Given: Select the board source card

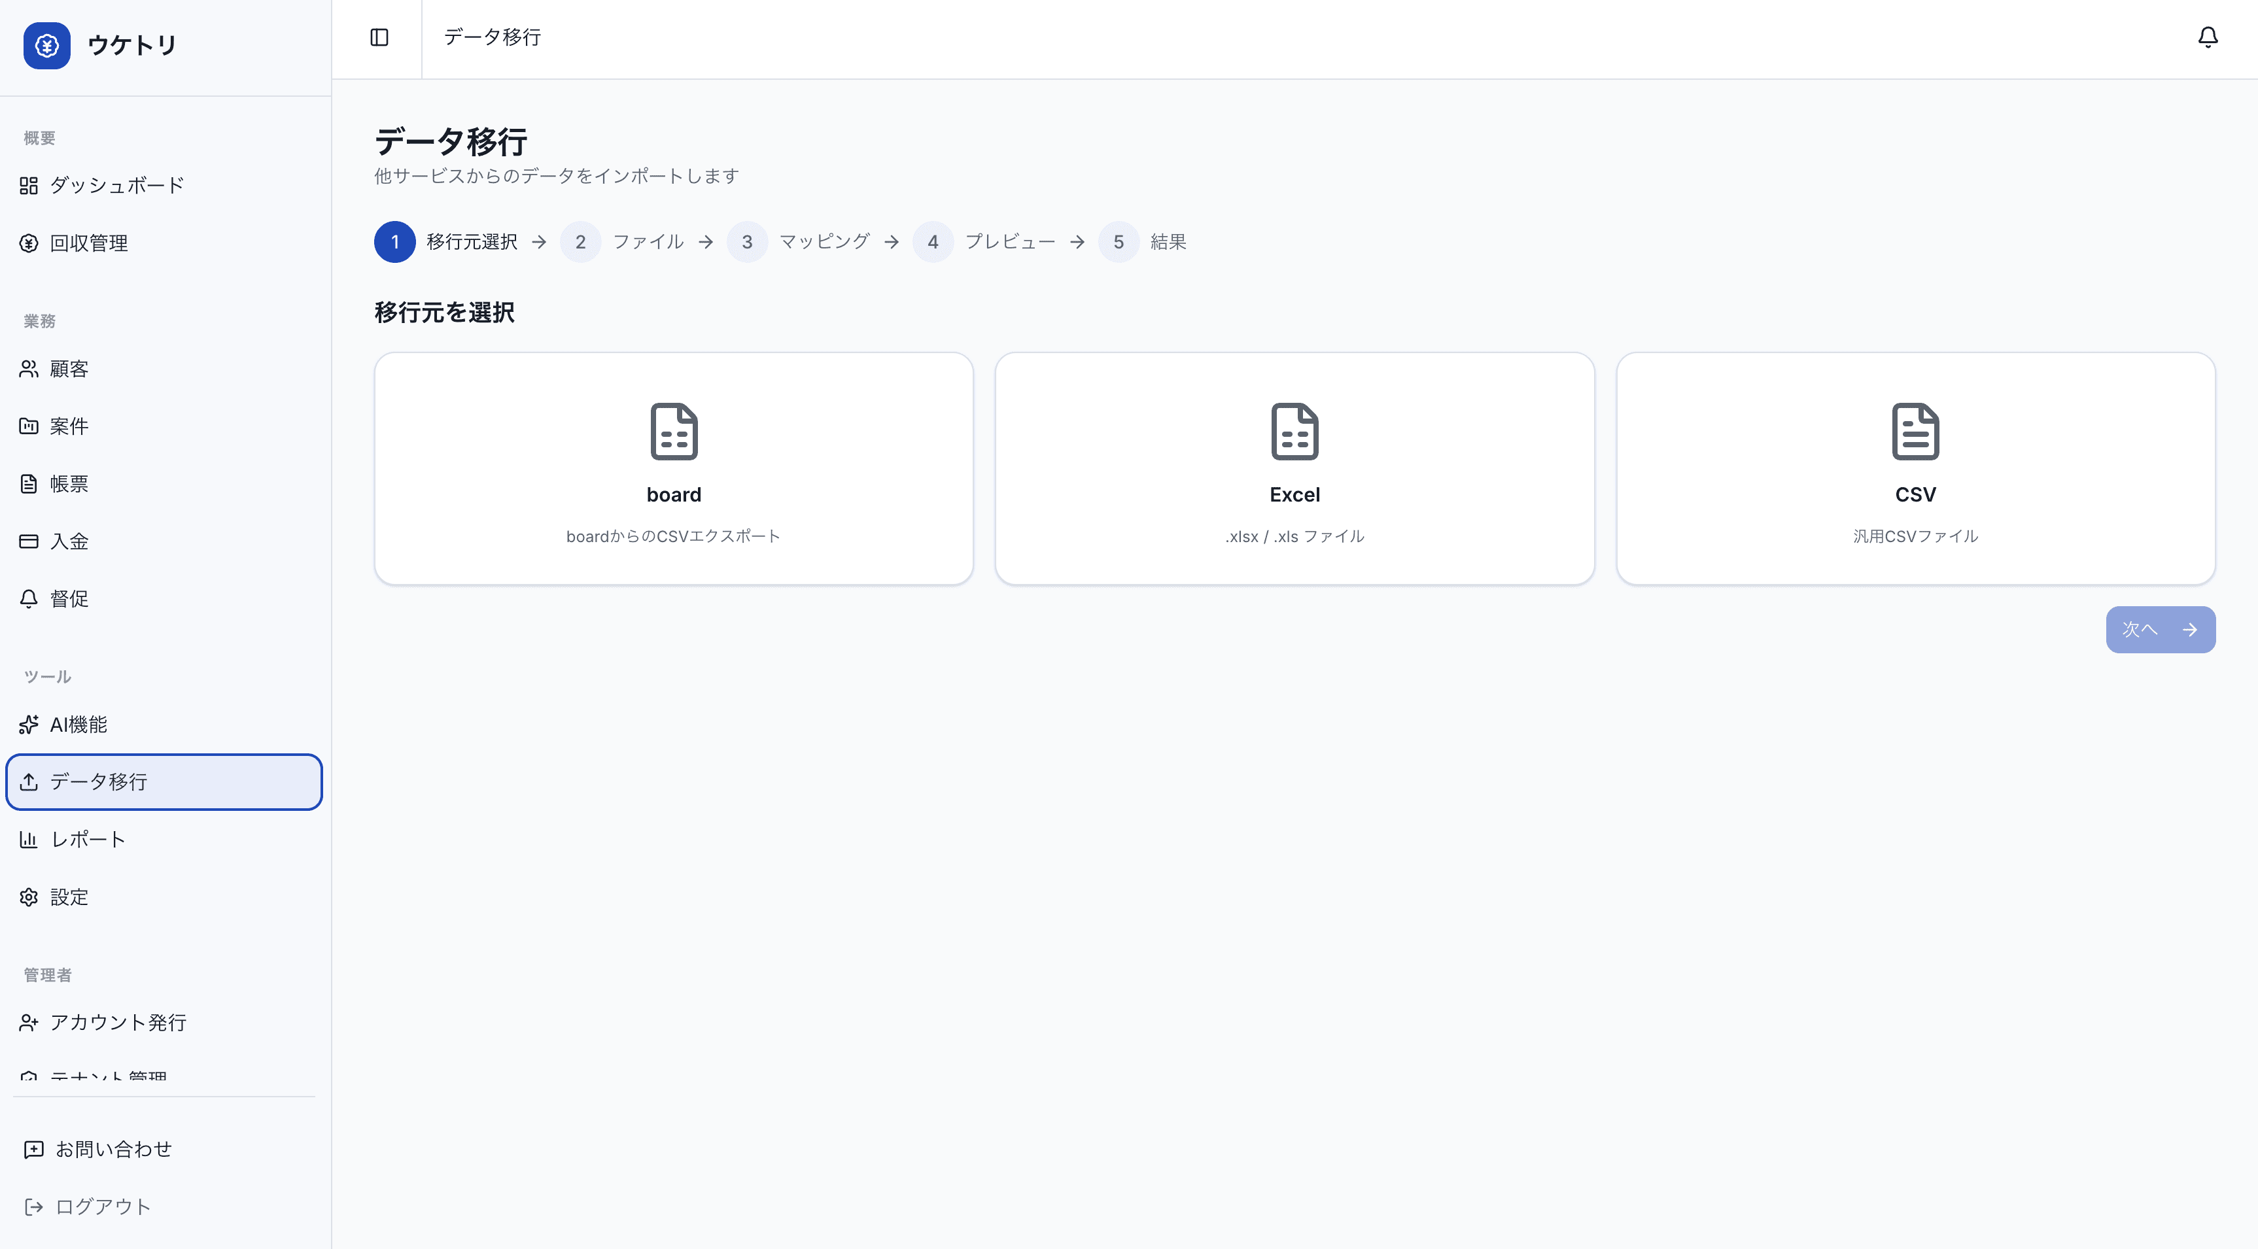Looking at the screenshot, I should (673, 468).
